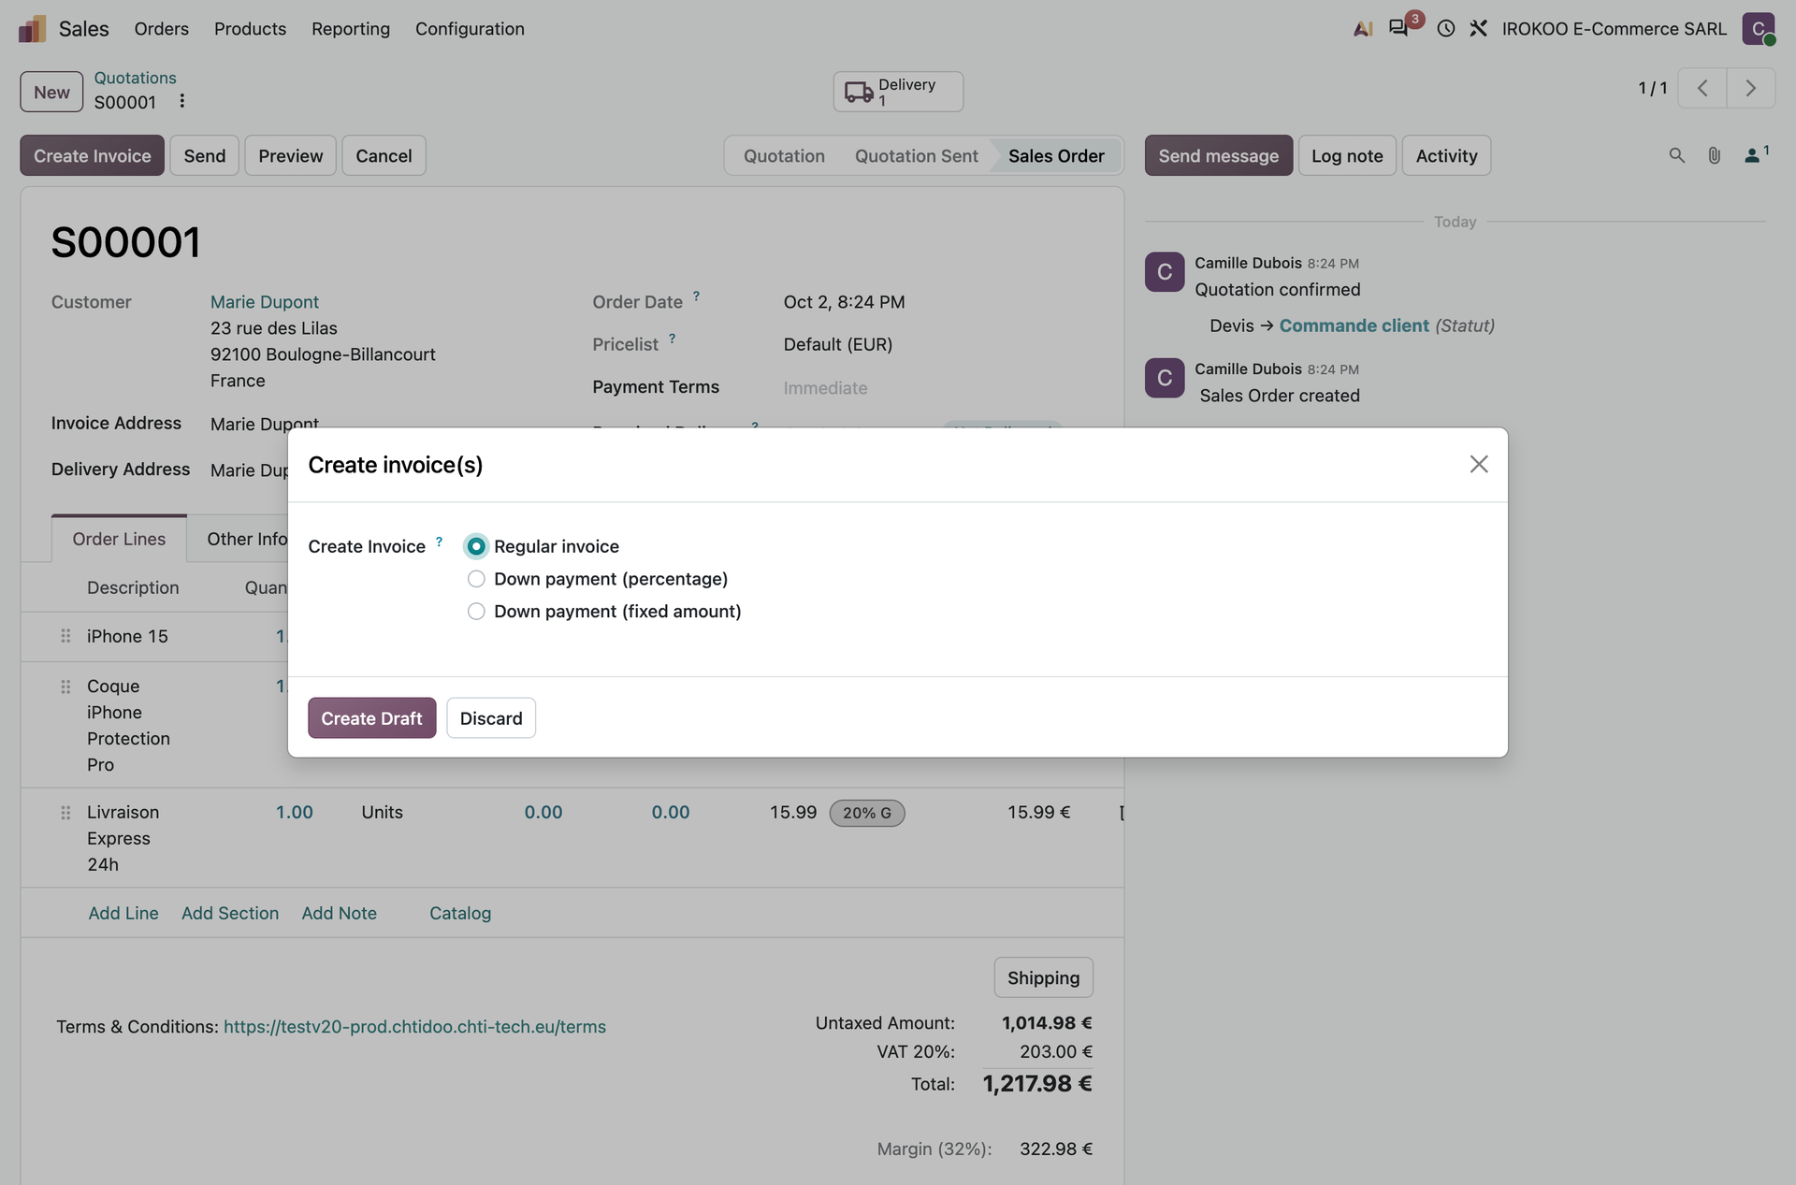Click the Quotations breadcrumb link

(135, 78)
